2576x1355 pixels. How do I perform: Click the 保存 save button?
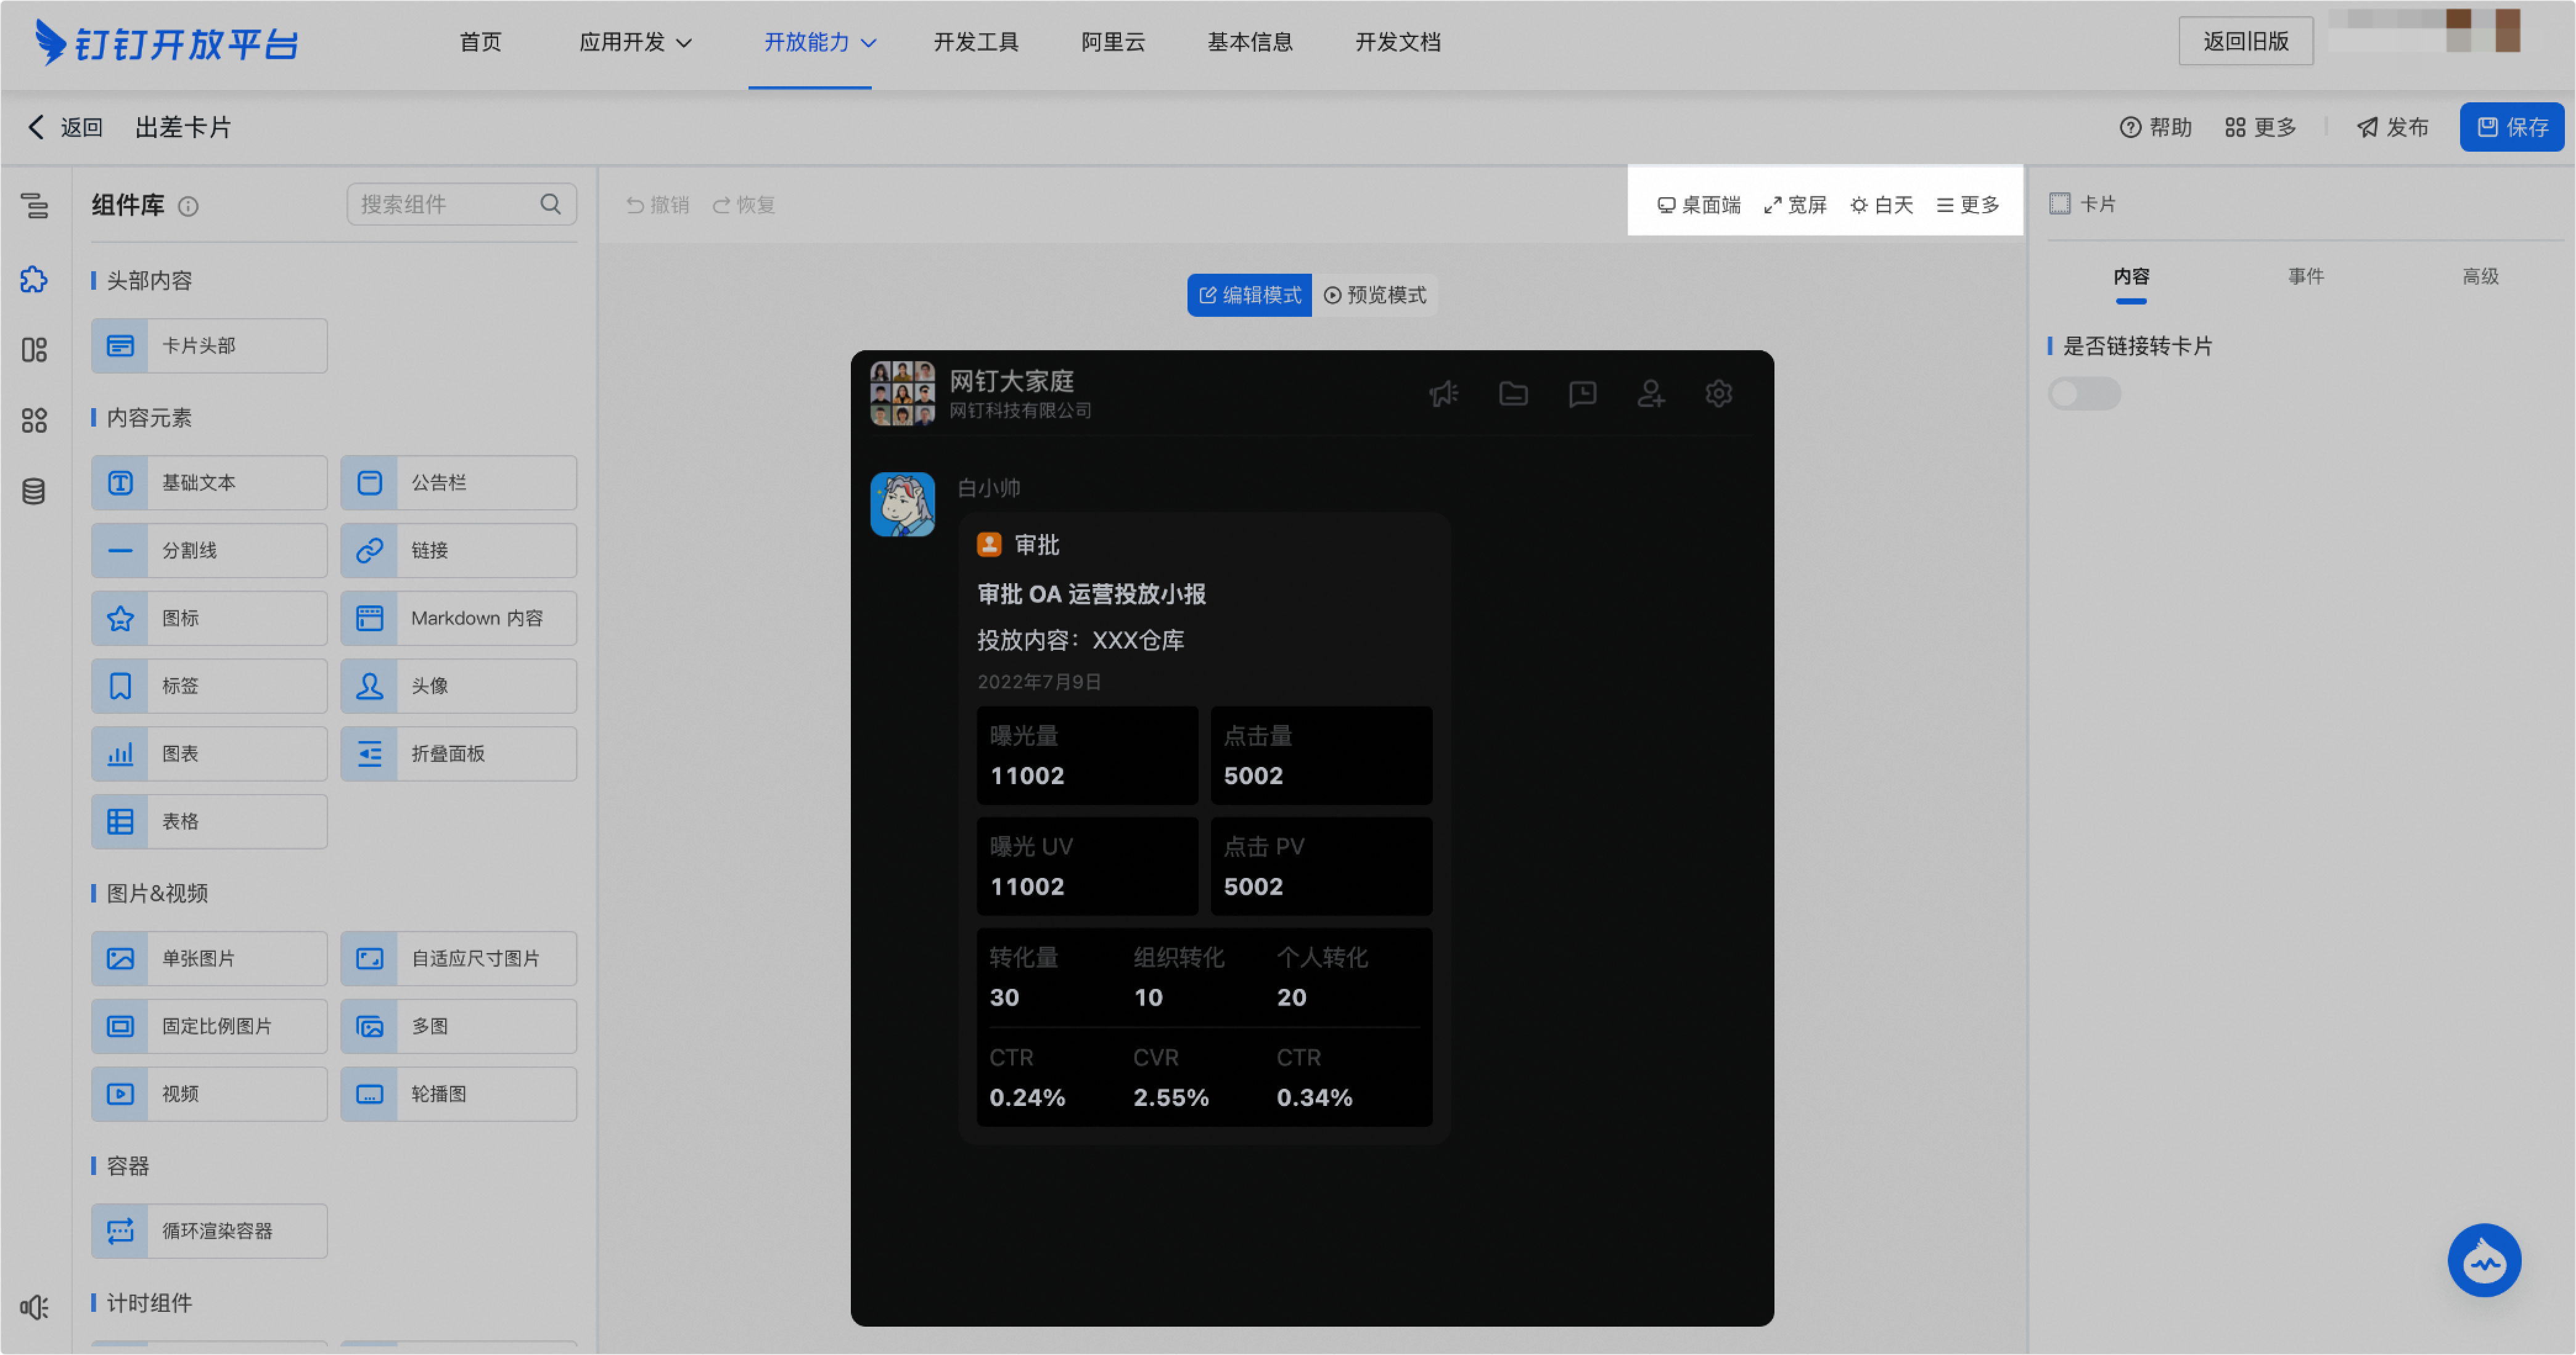[2511, 127]
